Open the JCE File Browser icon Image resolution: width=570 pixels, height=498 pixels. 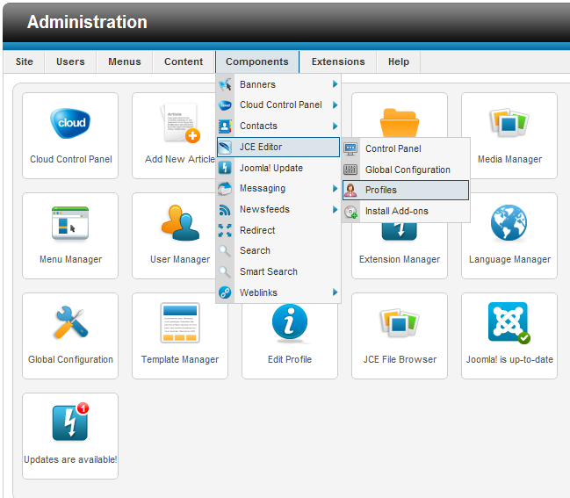(399, 322)
